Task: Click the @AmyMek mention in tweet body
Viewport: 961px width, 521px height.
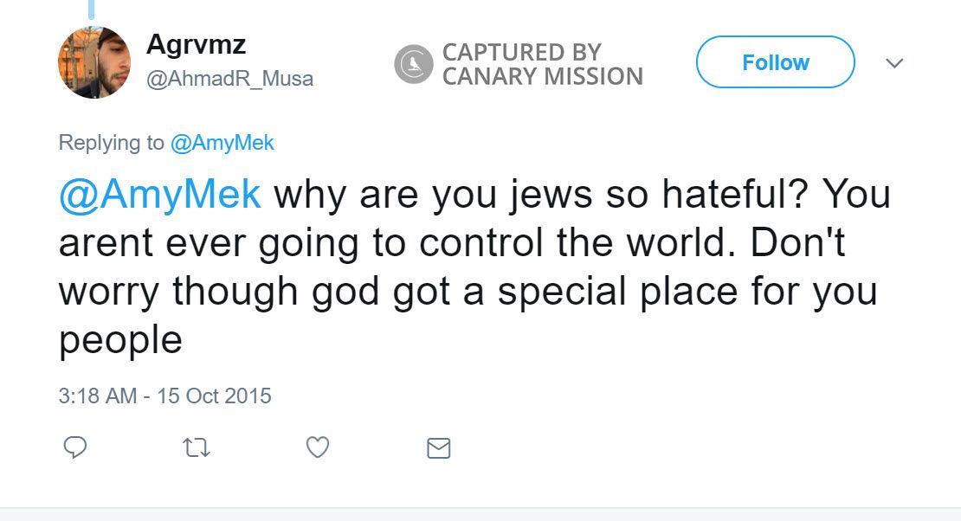Action: point(160,194)
